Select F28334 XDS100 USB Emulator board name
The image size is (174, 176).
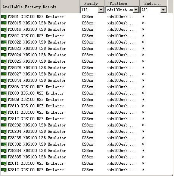pyautogui.click(x=37, y=150)
